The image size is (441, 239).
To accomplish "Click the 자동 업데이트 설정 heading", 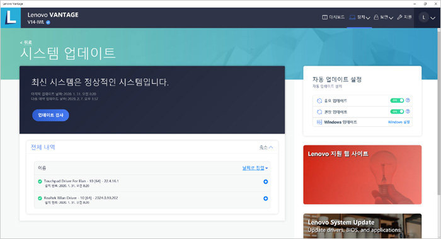I will [337, 79].
